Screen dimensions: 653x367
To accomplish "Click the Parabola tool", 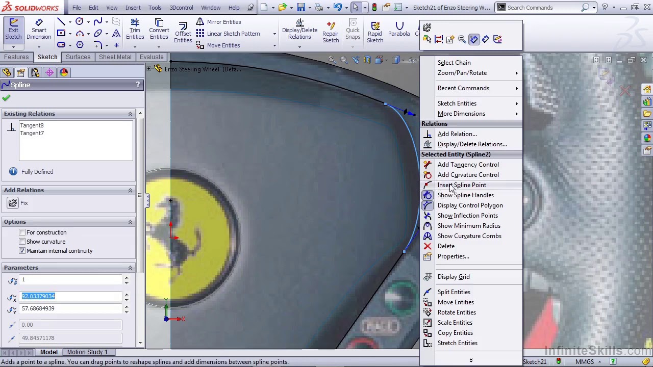I will [399, 30].
